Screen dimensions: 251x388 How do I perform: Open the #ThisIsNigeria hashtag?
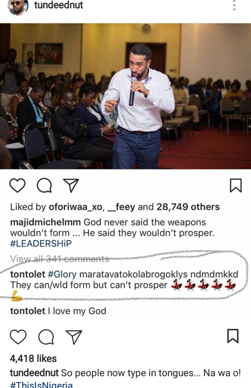(x=41, y=385)
